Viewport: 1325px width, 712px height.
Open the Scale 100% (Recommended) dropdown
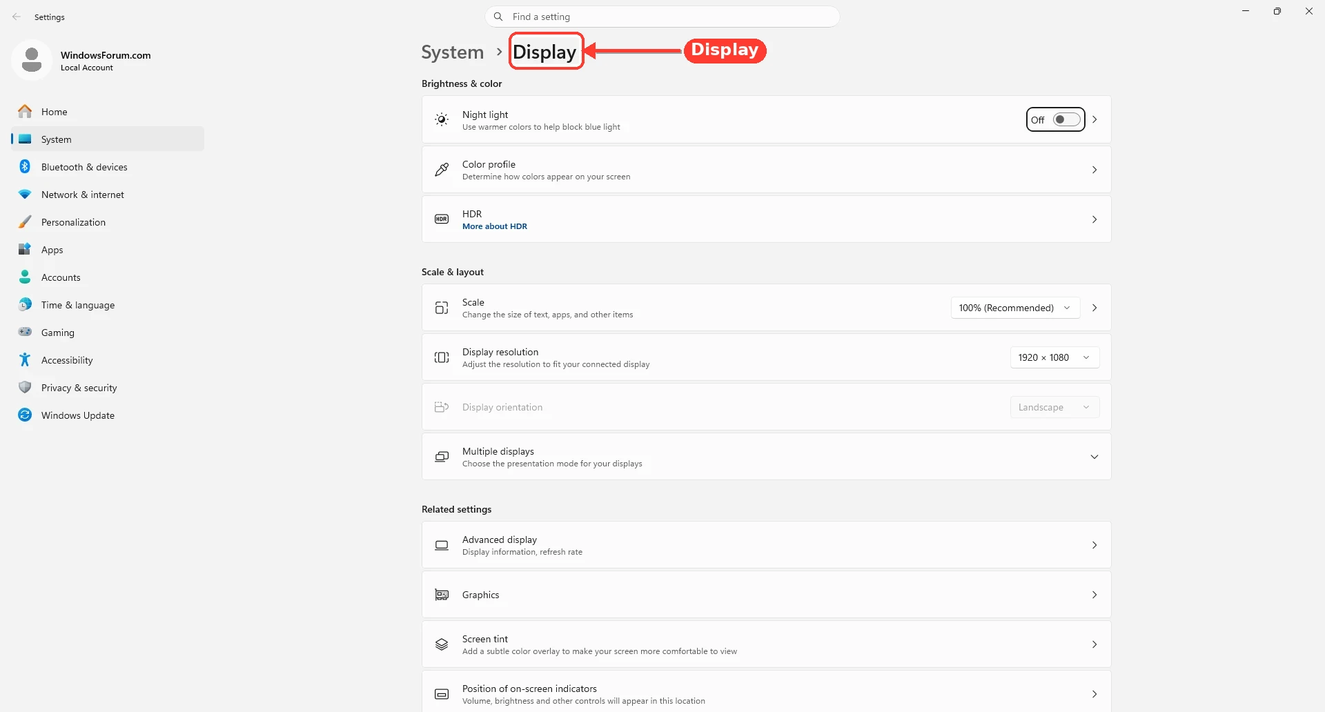coord(1014,308)
